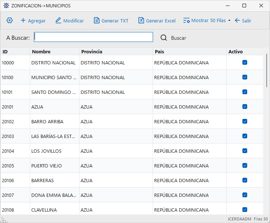Image resolution: width=270 pixels, height=223 pixels.
Task: Sort by the Nombre column header
Action: pos(54,52)
